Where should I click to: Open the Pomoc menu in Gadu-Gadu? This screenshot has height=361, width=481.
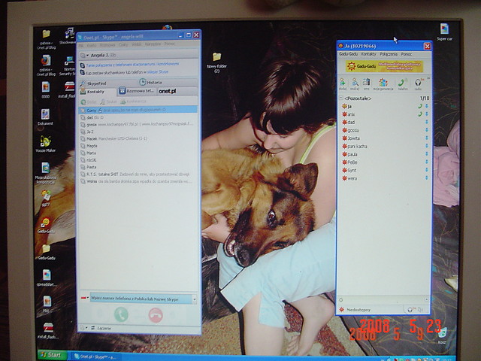click(407, 54)
